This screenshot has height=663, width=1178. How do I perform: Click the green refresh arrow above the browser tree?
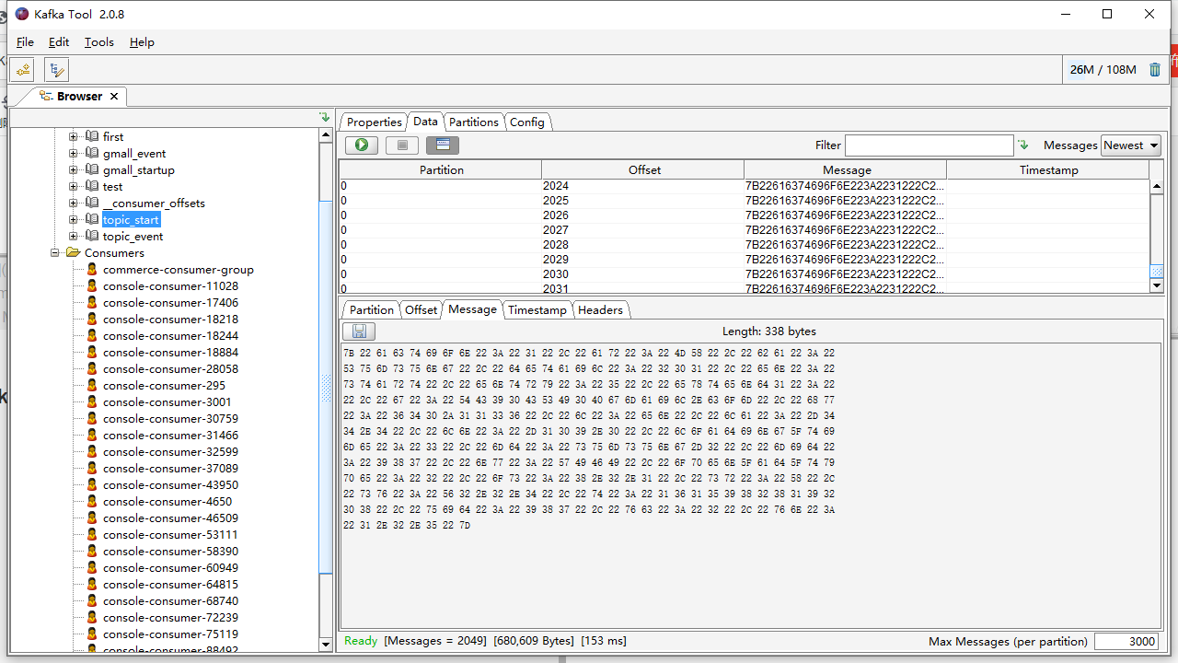pyautogui.click(x=324, y=117)
